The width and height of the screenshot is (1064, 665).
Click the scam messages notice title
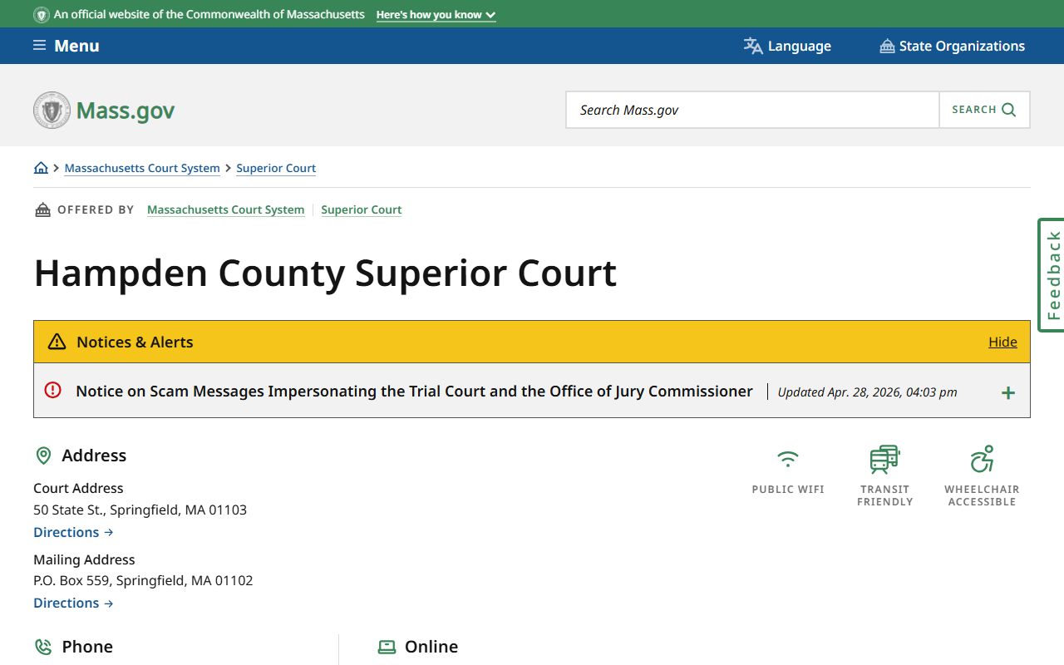[414, 391]
